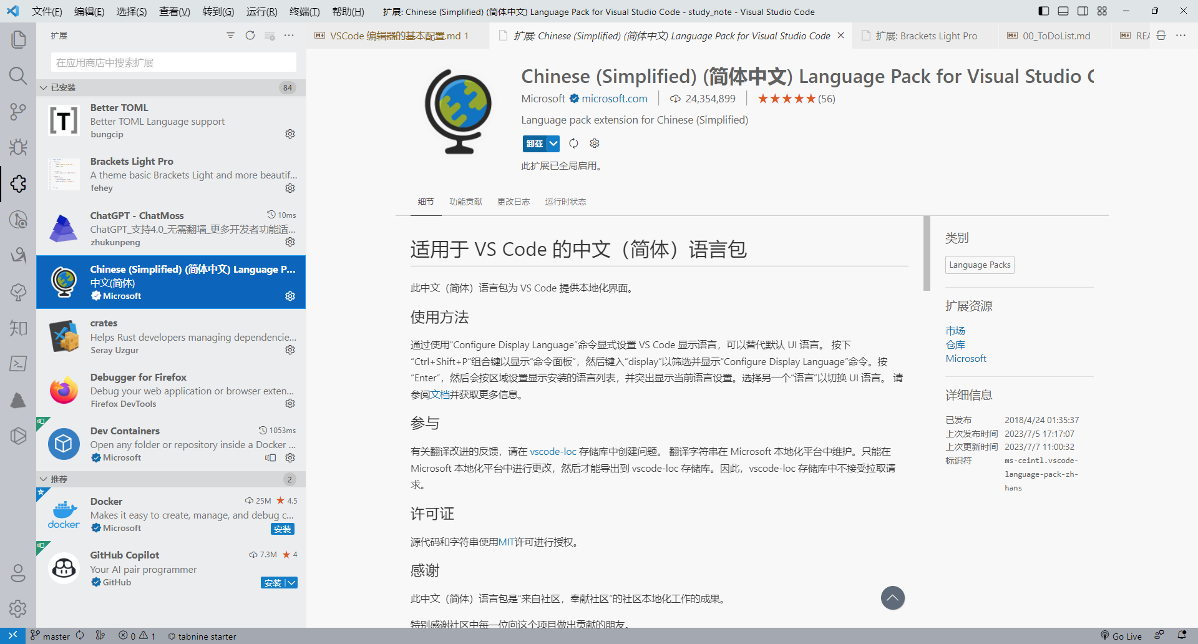
Task: Switch to the 运行时状态 tab
Action: [565, 202]
